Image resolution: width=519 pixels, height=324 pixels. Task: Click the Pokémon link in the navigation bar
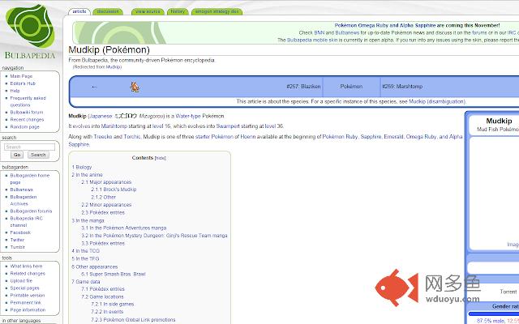(351, 87)
